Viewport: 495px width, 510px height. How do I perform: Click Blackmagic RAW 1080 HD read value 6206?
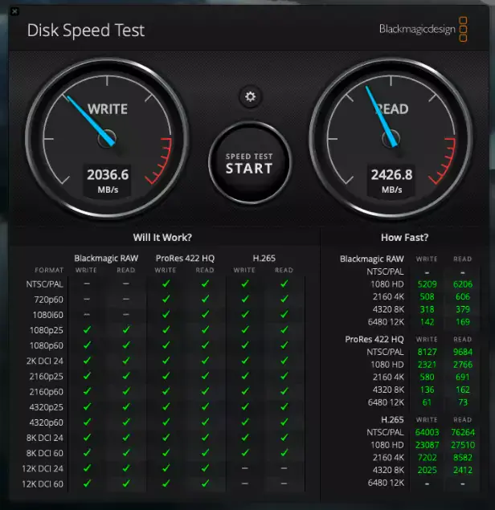point(463,284)
